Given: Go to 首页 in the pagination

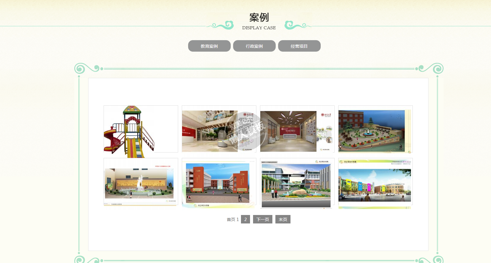Looking at the screenshot, I should (231, 220).
